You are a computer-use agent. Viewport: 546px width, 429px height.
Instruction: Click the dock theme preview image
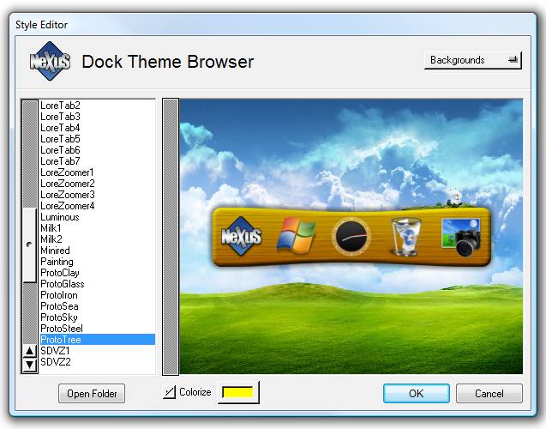click(351, 237)
